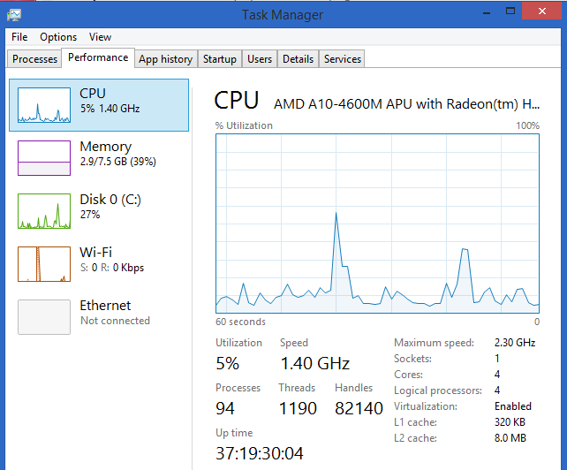
Task: Click the Disk 0 (C:) activity graph
Action: coord(44,211)
